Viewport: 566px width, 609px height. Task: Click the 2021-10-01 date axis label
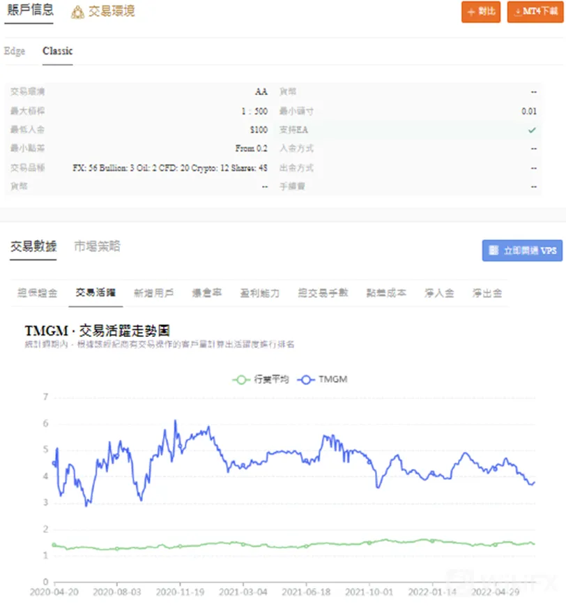tap(369, 592)
